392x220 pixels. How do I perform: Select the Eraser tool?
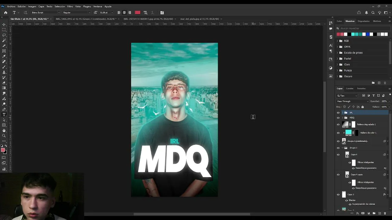4,83
